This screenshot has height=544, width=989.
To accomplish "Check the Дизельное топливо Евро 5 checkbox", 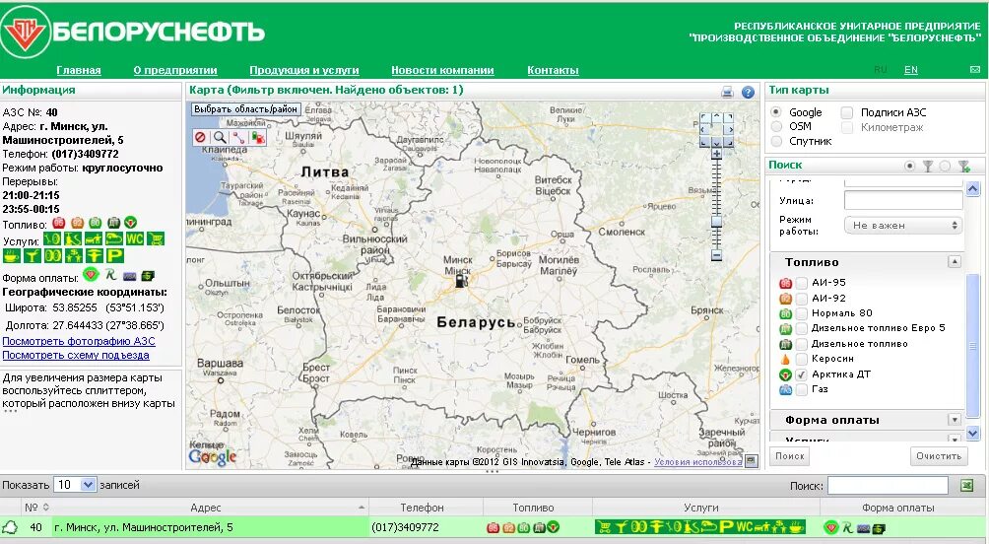I will point(801,328).
